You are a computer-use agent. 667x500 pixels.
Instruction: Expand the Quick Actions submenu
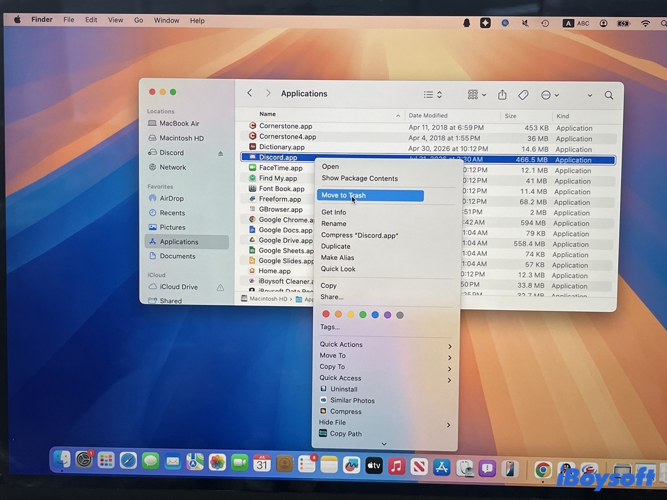coord(386,344)
